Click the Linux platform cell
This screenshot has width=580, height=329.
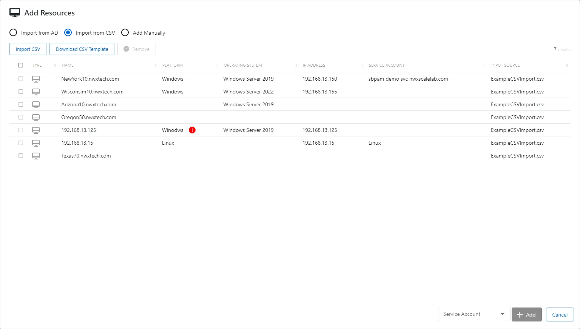pos(168,143)
